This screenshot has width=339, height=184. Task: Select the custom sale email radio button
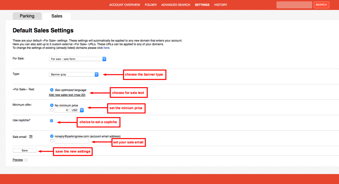(52, 141)
